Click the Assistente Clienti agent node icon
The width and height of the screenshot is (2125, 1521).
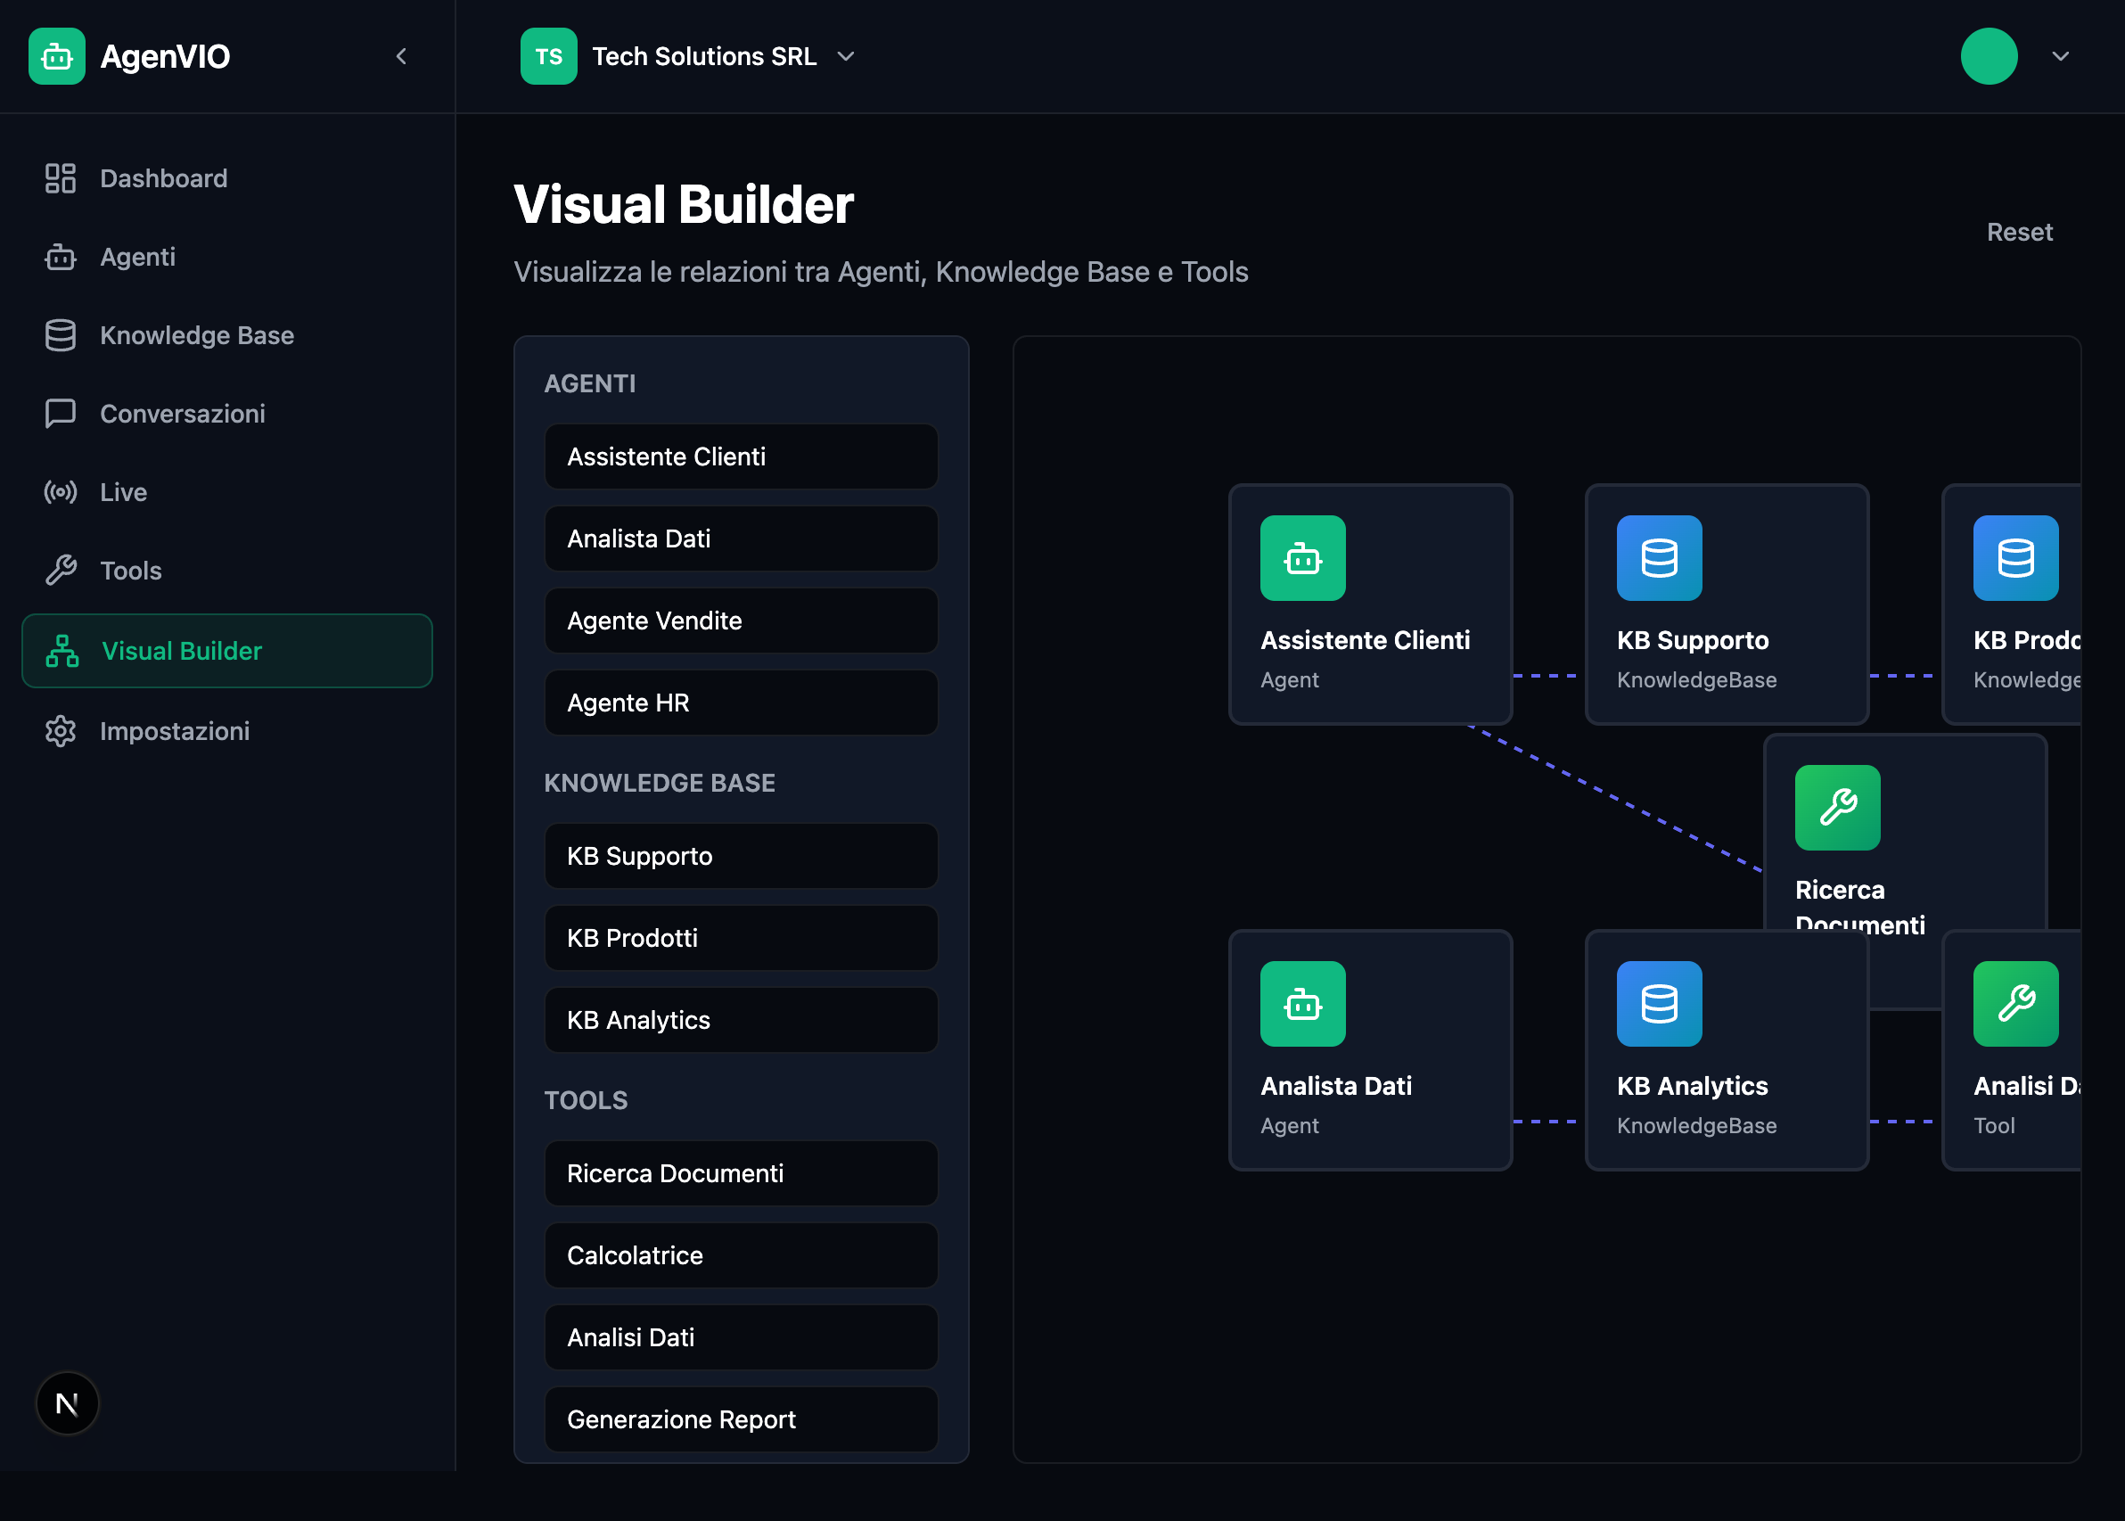(x=1303, y=558)
